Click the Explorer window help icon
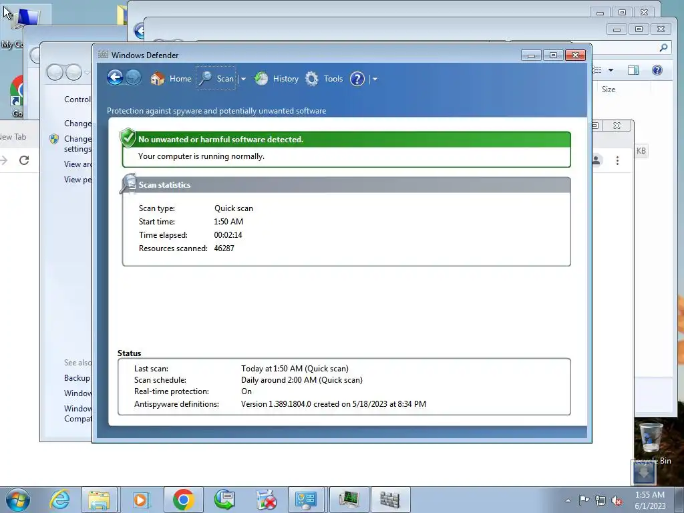The height and width of the screenshot is (513, 684). [x=657, y=70]
